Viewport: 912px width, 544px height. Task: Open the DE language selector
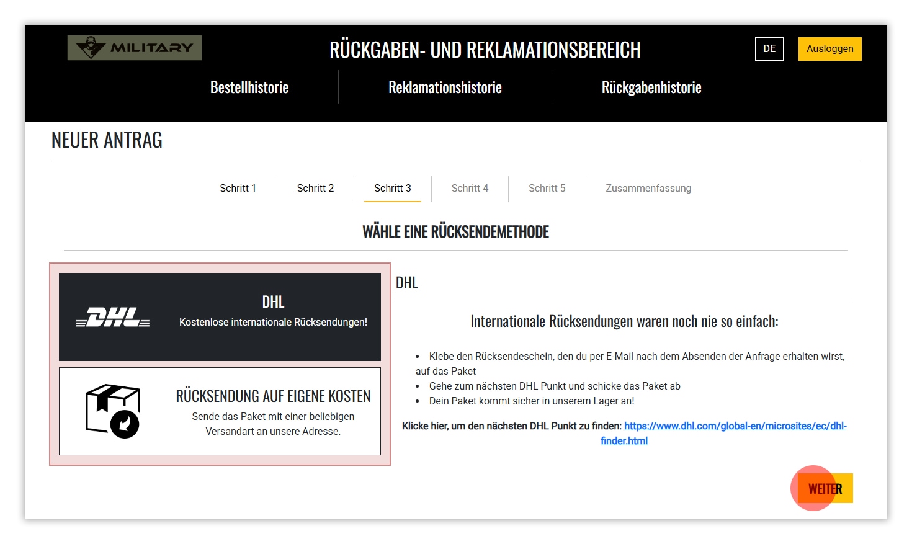click(769, 49)
